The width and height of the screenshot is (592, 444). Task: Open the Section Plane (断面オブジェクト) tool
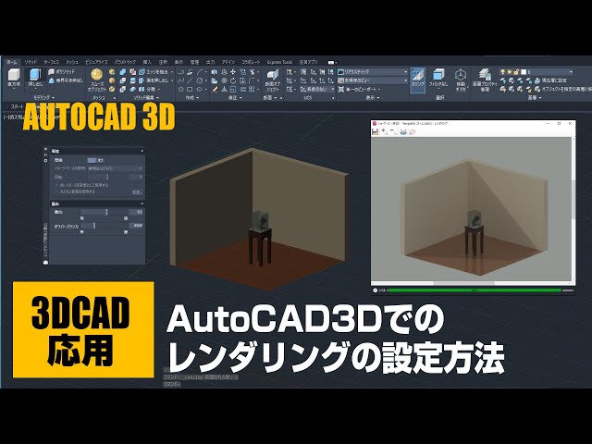pyautogui.click(x=272, y=80)
